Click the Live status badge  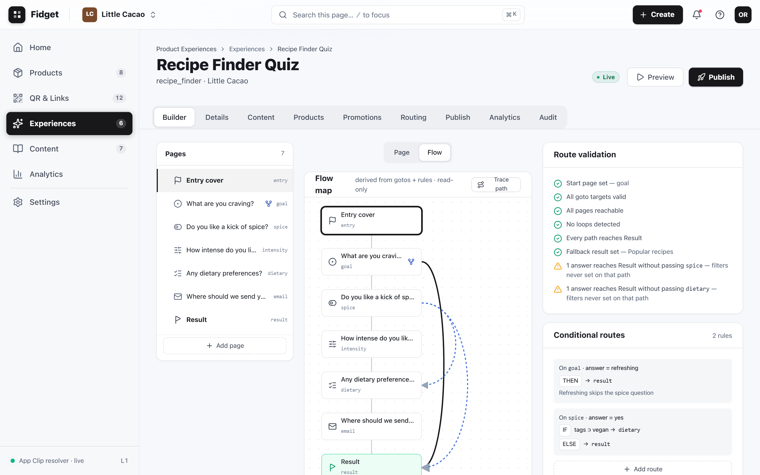point(605,77)
